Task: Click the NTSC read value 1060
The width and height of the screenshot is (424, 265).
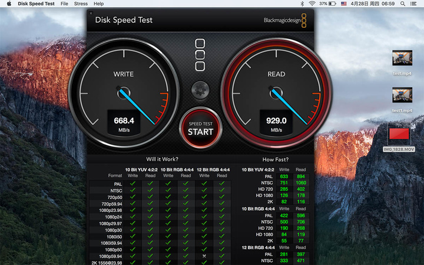Action: click(301, 183)
